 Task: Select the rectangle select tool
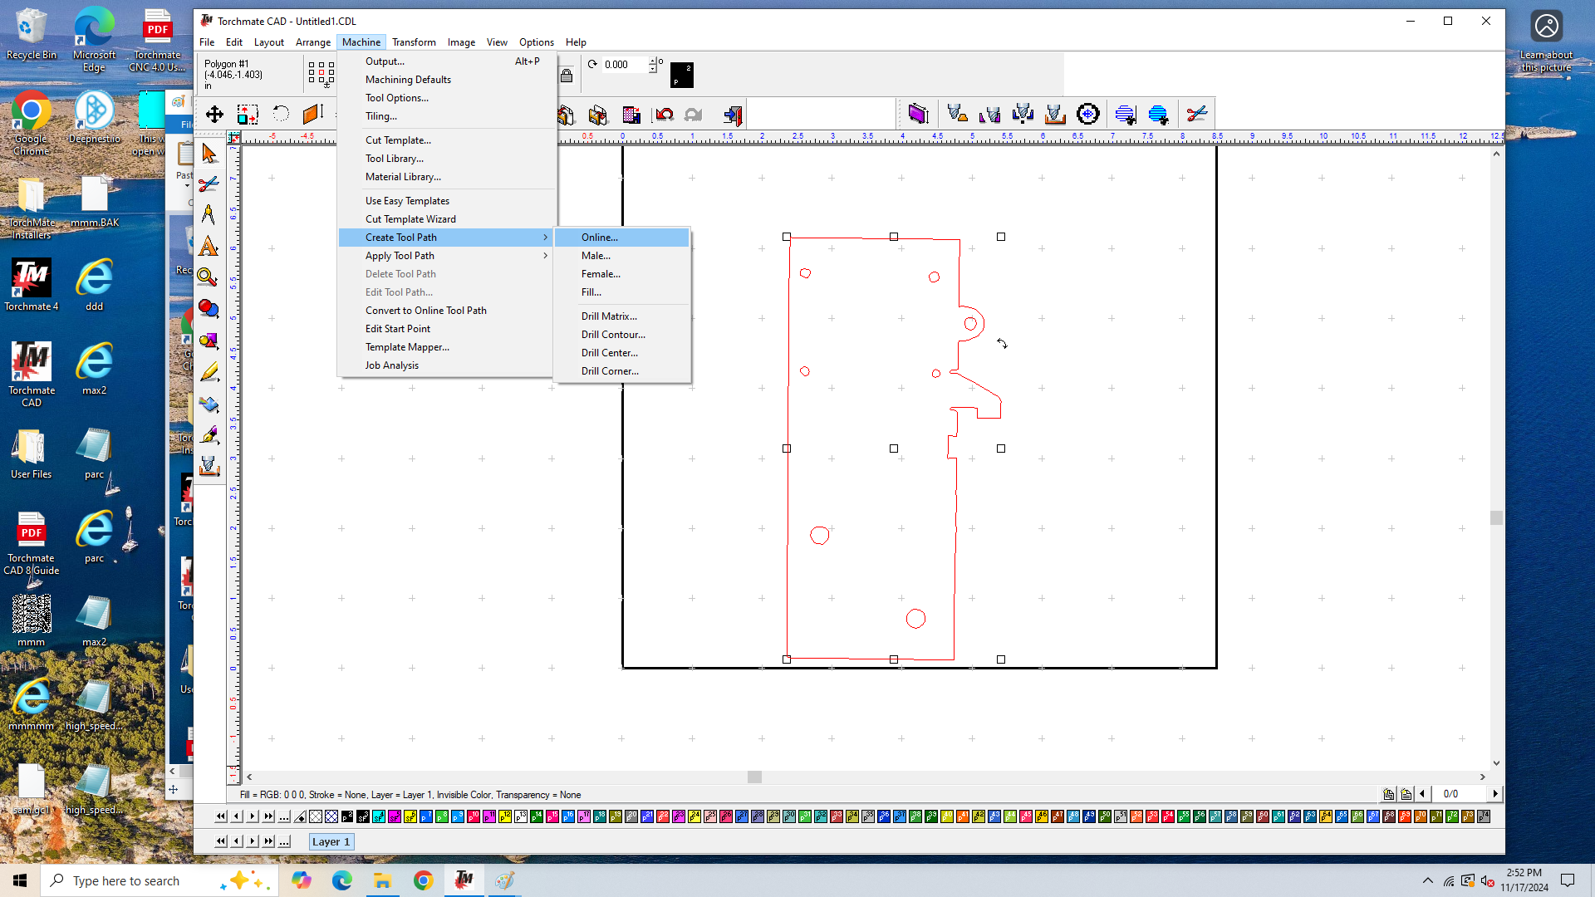[247, 114]
